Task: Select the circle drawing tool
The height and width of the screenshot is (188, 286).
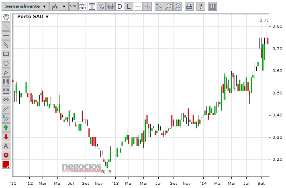Action: point(6,63)
